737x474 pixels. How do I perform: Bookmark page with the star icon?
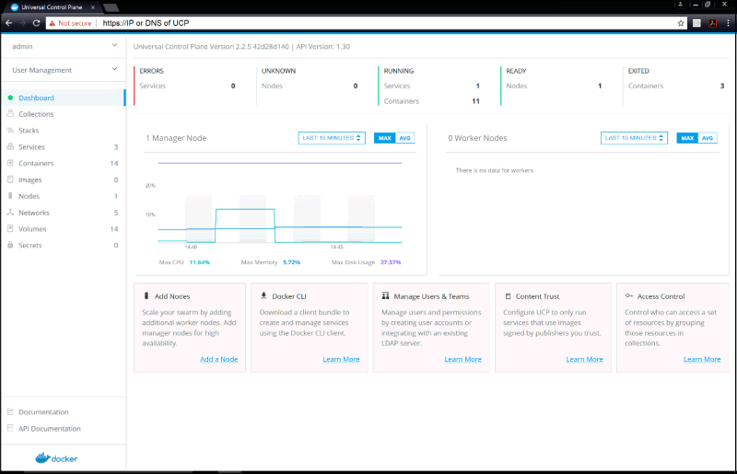point(680,23)
